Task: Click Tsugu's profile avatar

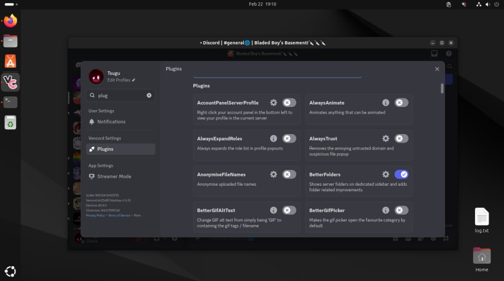Action: pos(96,76)
